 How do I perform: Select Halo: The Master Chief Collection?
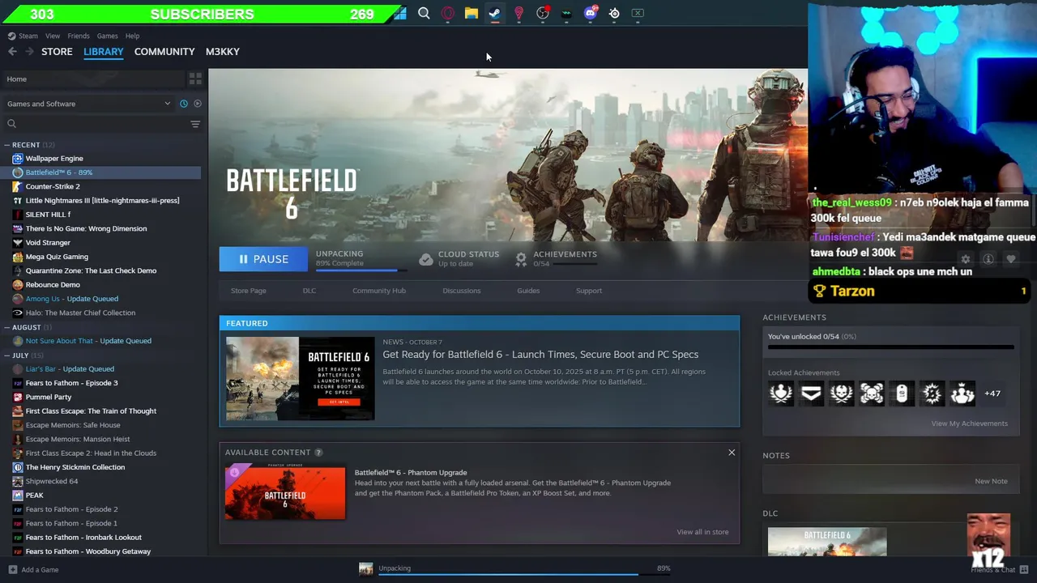coord(80,313)
